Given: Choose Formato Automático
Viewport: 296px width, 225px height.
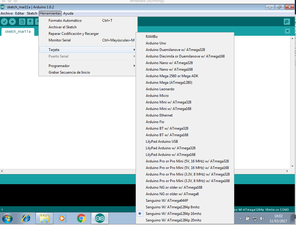Looking at the screenshot, I should point(87,21).
